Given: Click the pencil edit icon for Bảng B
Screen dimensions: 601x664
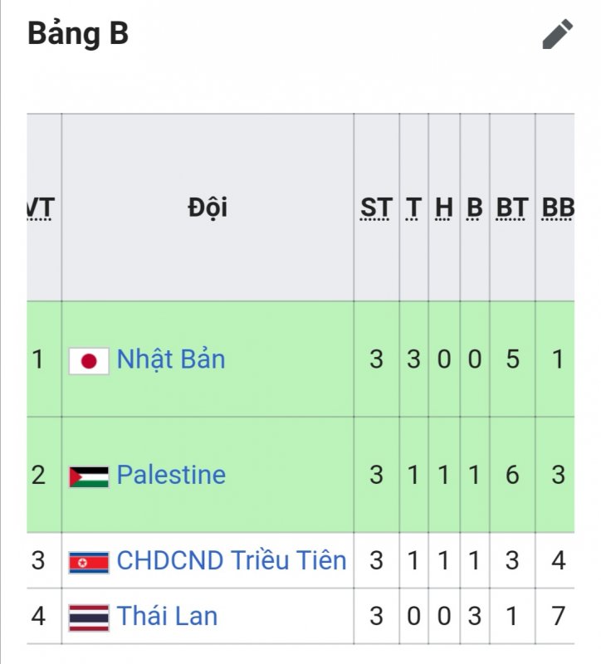Looking at the screenshot, I should [557, 34].
